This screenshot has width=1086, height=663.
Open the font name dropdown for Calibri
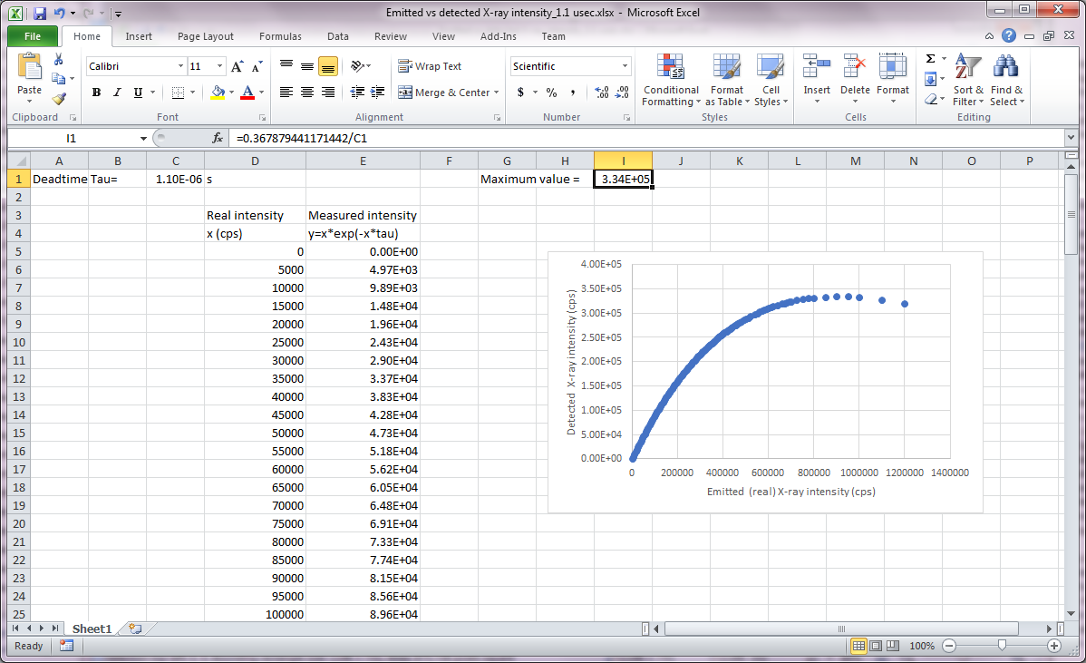(x=180, y=66)
